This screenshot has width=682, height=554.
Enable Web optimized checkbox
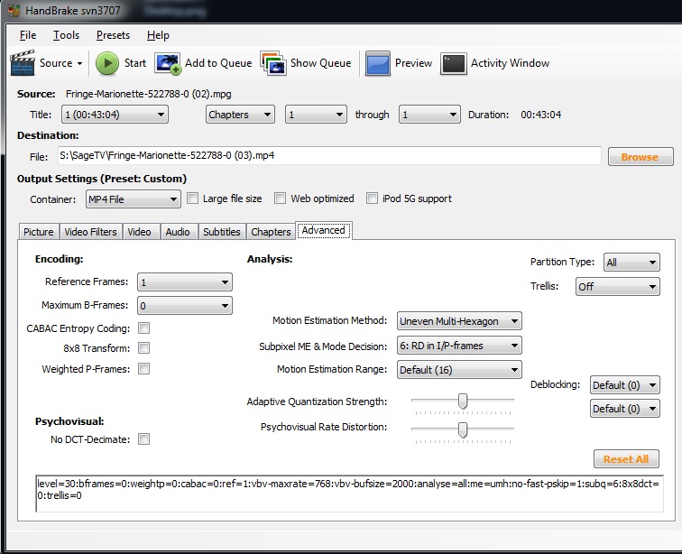pos(280,199)
